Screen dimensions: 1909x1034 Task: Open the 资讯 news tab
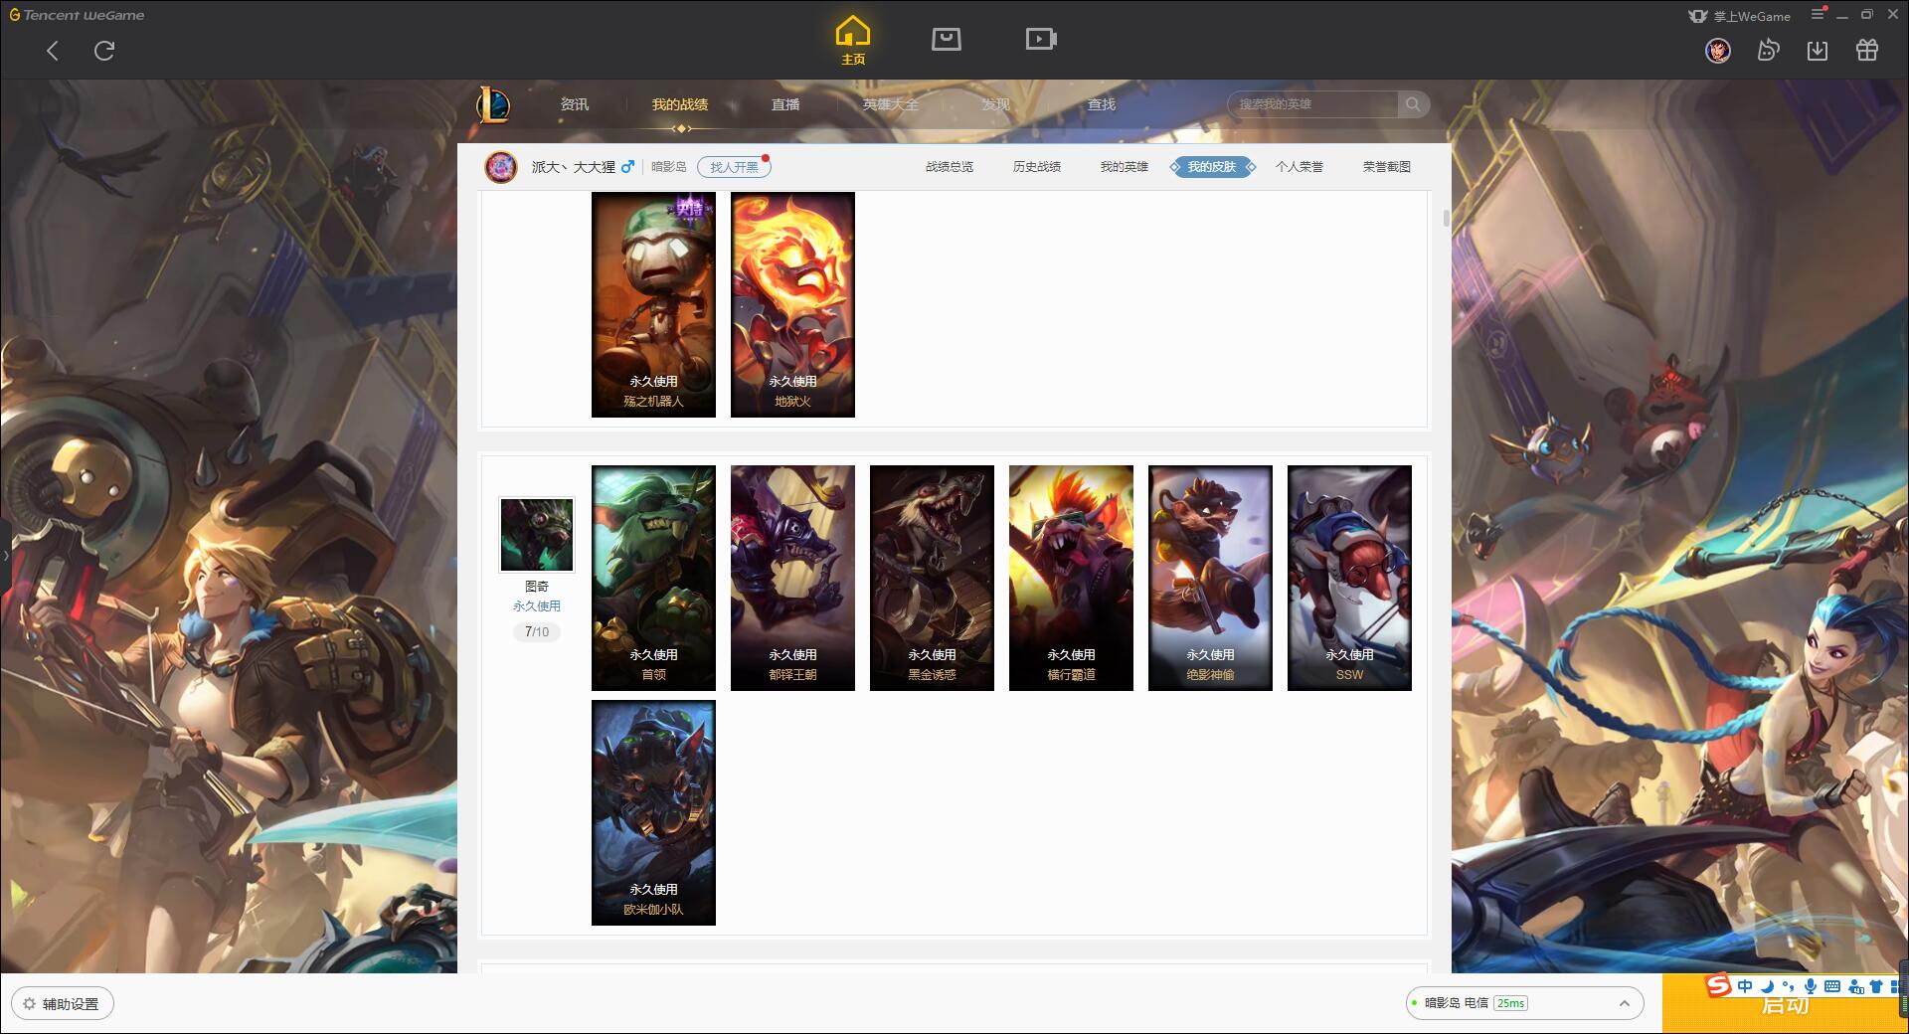(x=575, y=104)
